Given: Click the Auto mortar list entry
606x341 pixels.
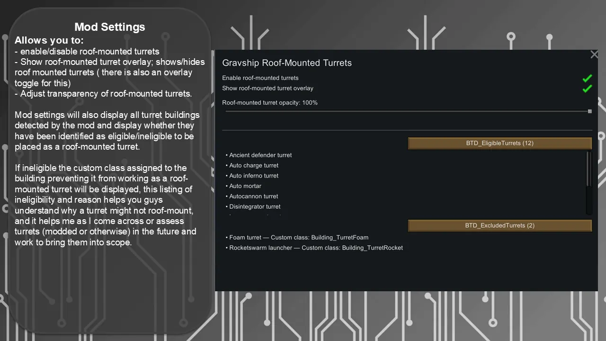Looking at the screenshot, I should pyautogui.click(x=245, y=186).
